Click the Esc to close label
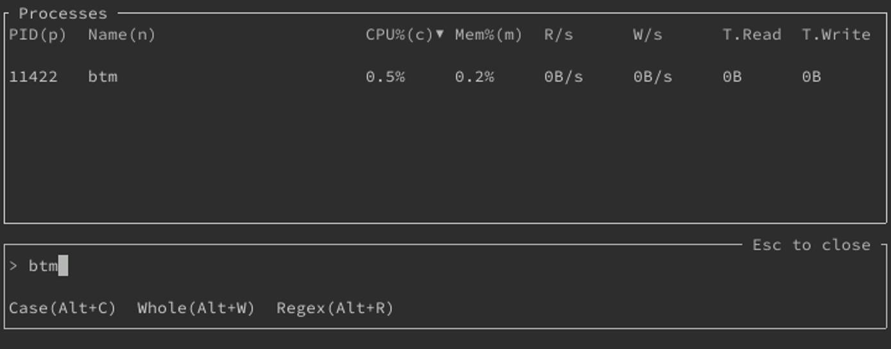This screenshot has height=349, width=891. pyautogui.click(x=811, y=245)
